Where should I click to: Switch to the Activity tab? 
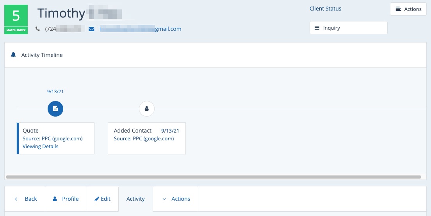pos(135,199)
